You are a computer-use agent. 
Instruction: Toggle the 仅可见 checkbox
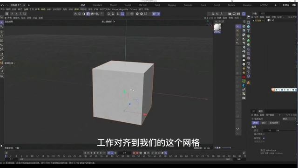tap(264, 138)
